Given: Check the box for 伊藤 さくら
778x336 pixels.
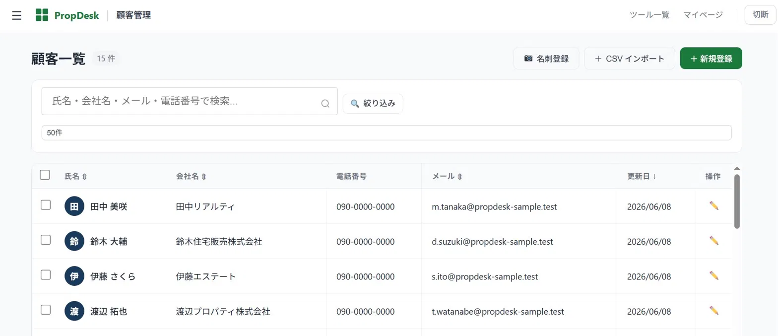Looking at the screenshot, I should point(46,274).
